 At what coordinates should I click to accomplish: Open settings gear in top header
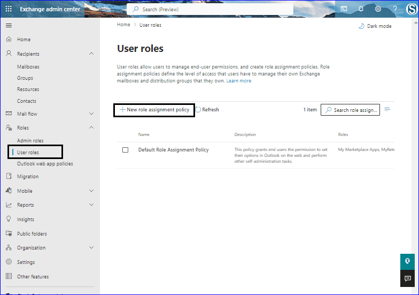click(378, 9)
